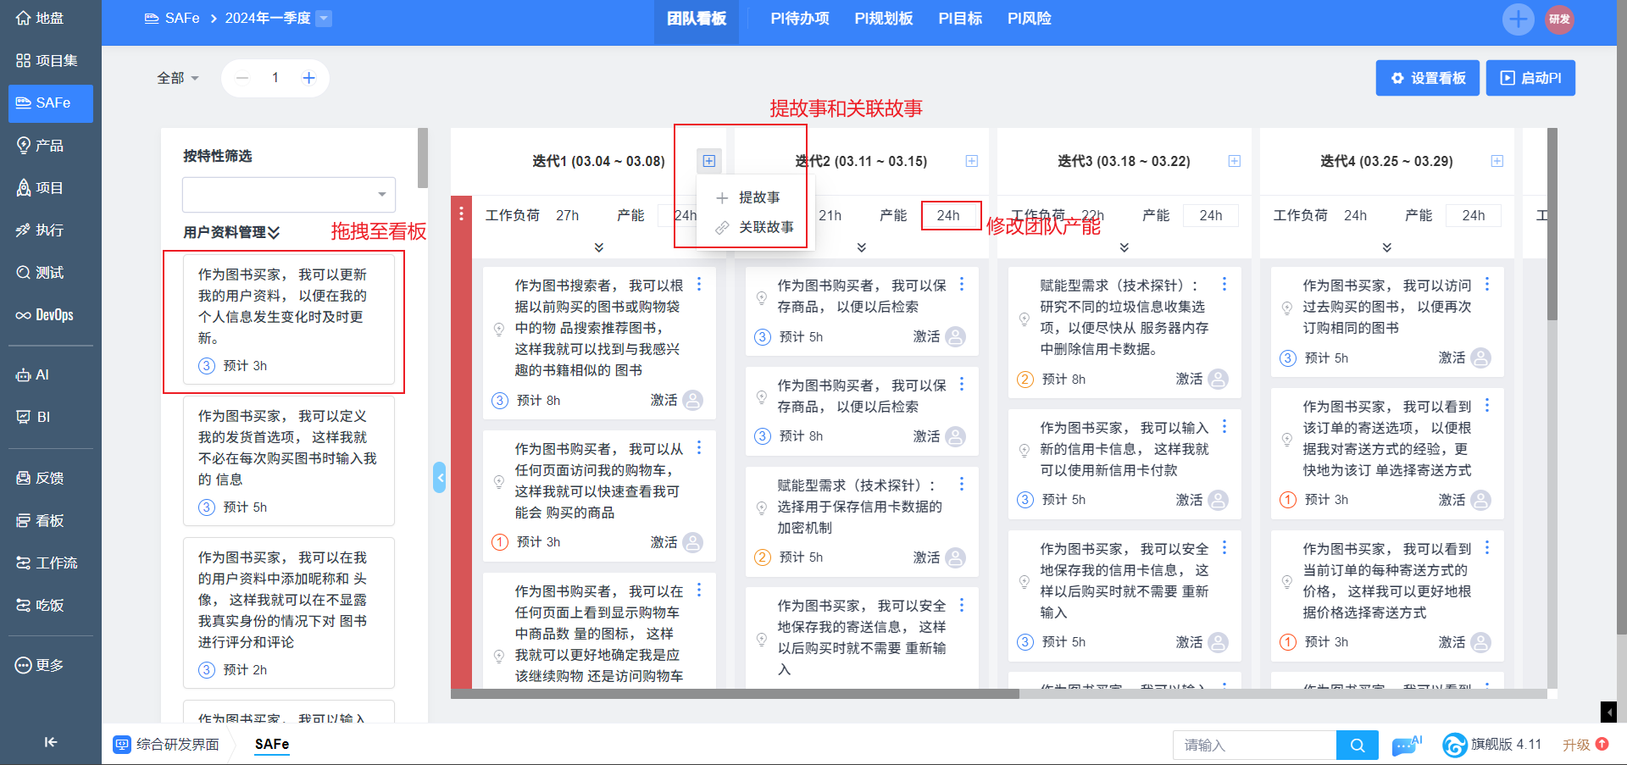Open the AI chat assistant icon
Screen dimensions: 1627x765
click(x=1406, y=746)
